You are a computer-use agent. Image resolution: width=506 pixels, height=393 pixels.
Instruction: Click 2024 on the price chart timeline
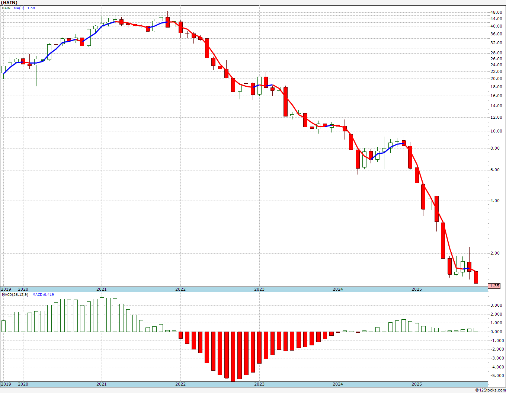pyautogui.click(x=338, y=289)
